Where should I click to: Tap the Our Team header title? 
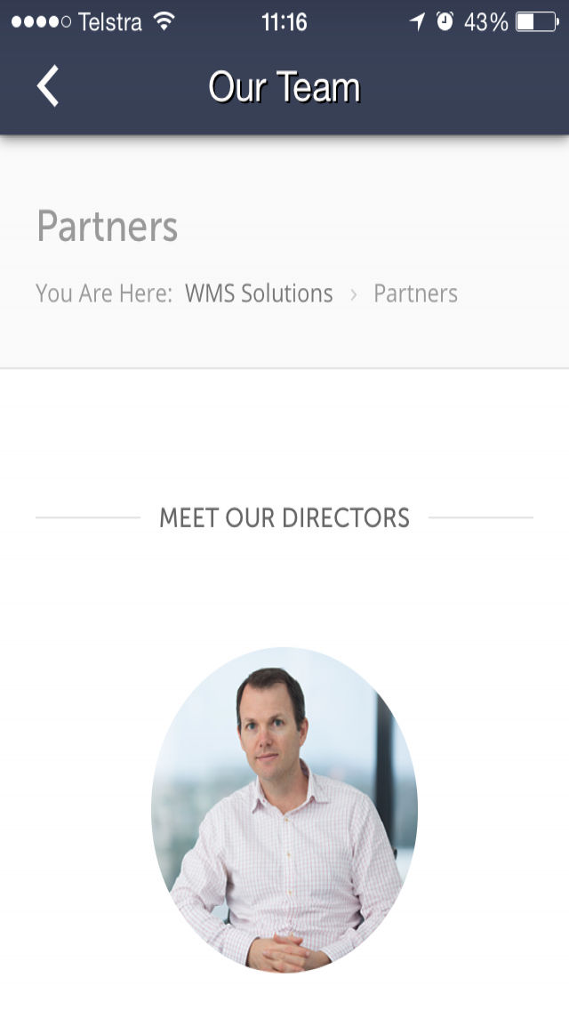point(284,87)
